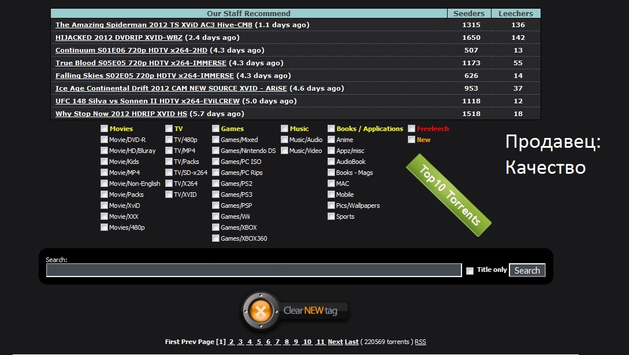Select the Games/Wii checkbox
This screenshot has width=629, height=355.
pyautogui.click(x=216, y=216)
